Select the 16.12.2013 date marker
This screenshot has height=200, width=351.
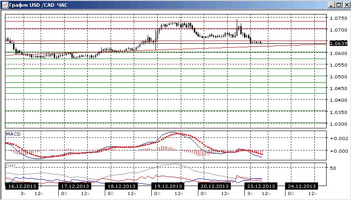(22, 186)
